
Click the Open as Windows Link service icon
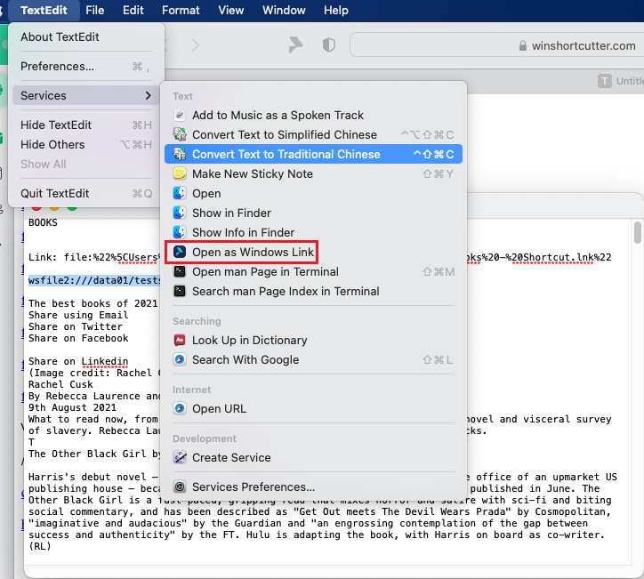(180, 253)
